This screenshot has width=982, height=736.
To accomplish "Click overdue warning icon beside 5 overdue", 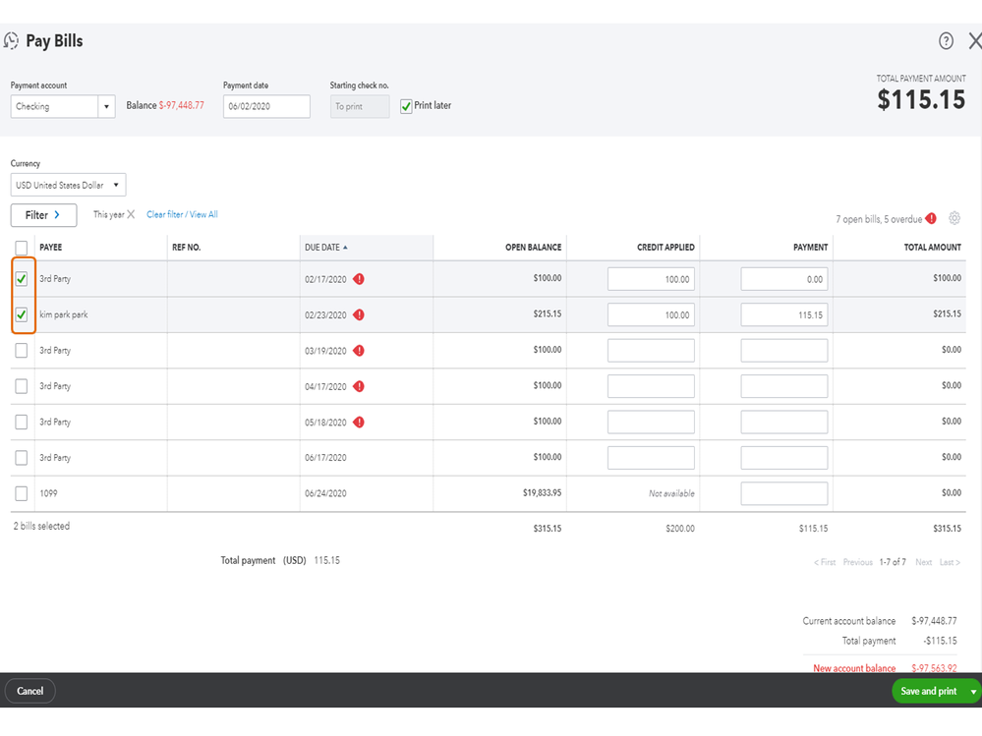I will [931, 218].
